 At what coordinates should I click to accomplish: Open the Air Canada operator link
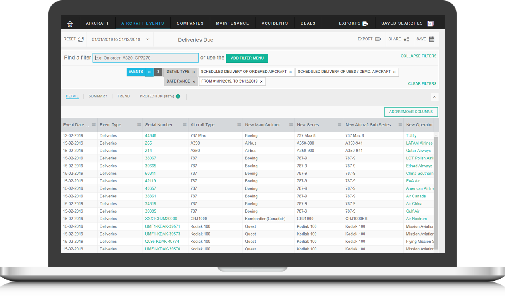point(416,196)
